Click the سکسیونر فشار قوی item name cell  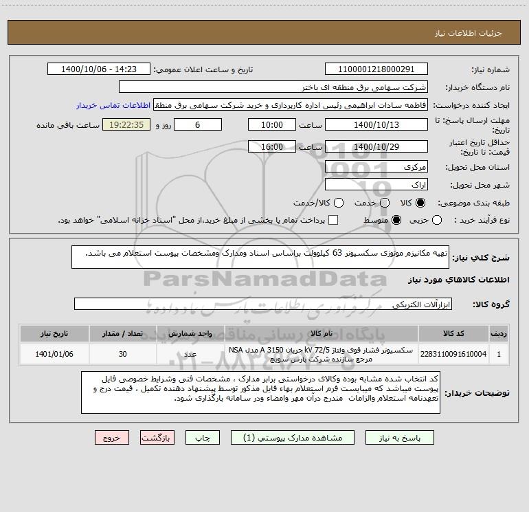(322, 354)
